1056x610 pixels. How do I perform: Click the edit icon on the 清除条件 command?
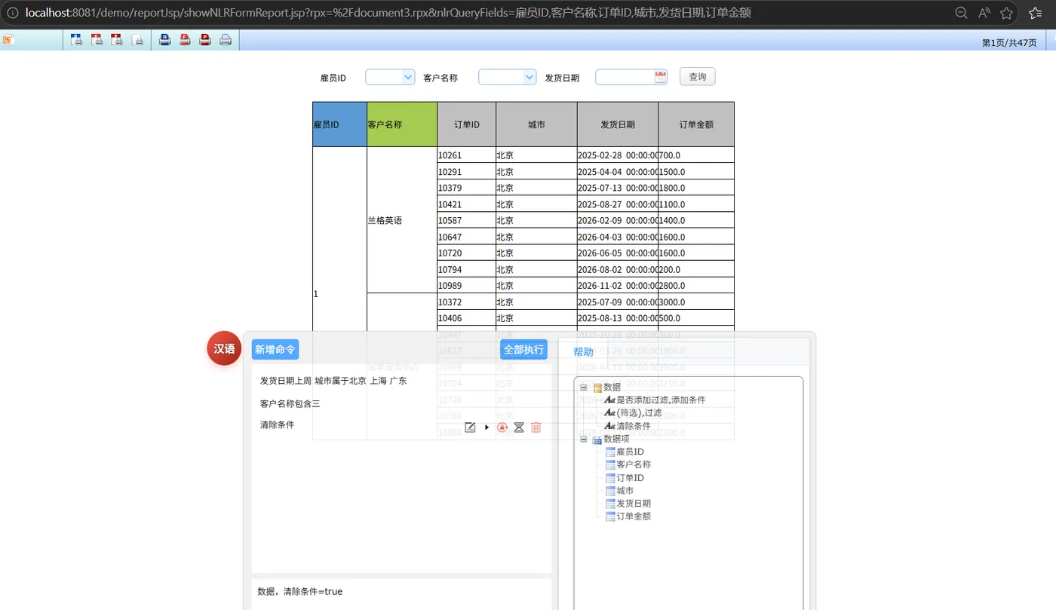pos(470,428)
